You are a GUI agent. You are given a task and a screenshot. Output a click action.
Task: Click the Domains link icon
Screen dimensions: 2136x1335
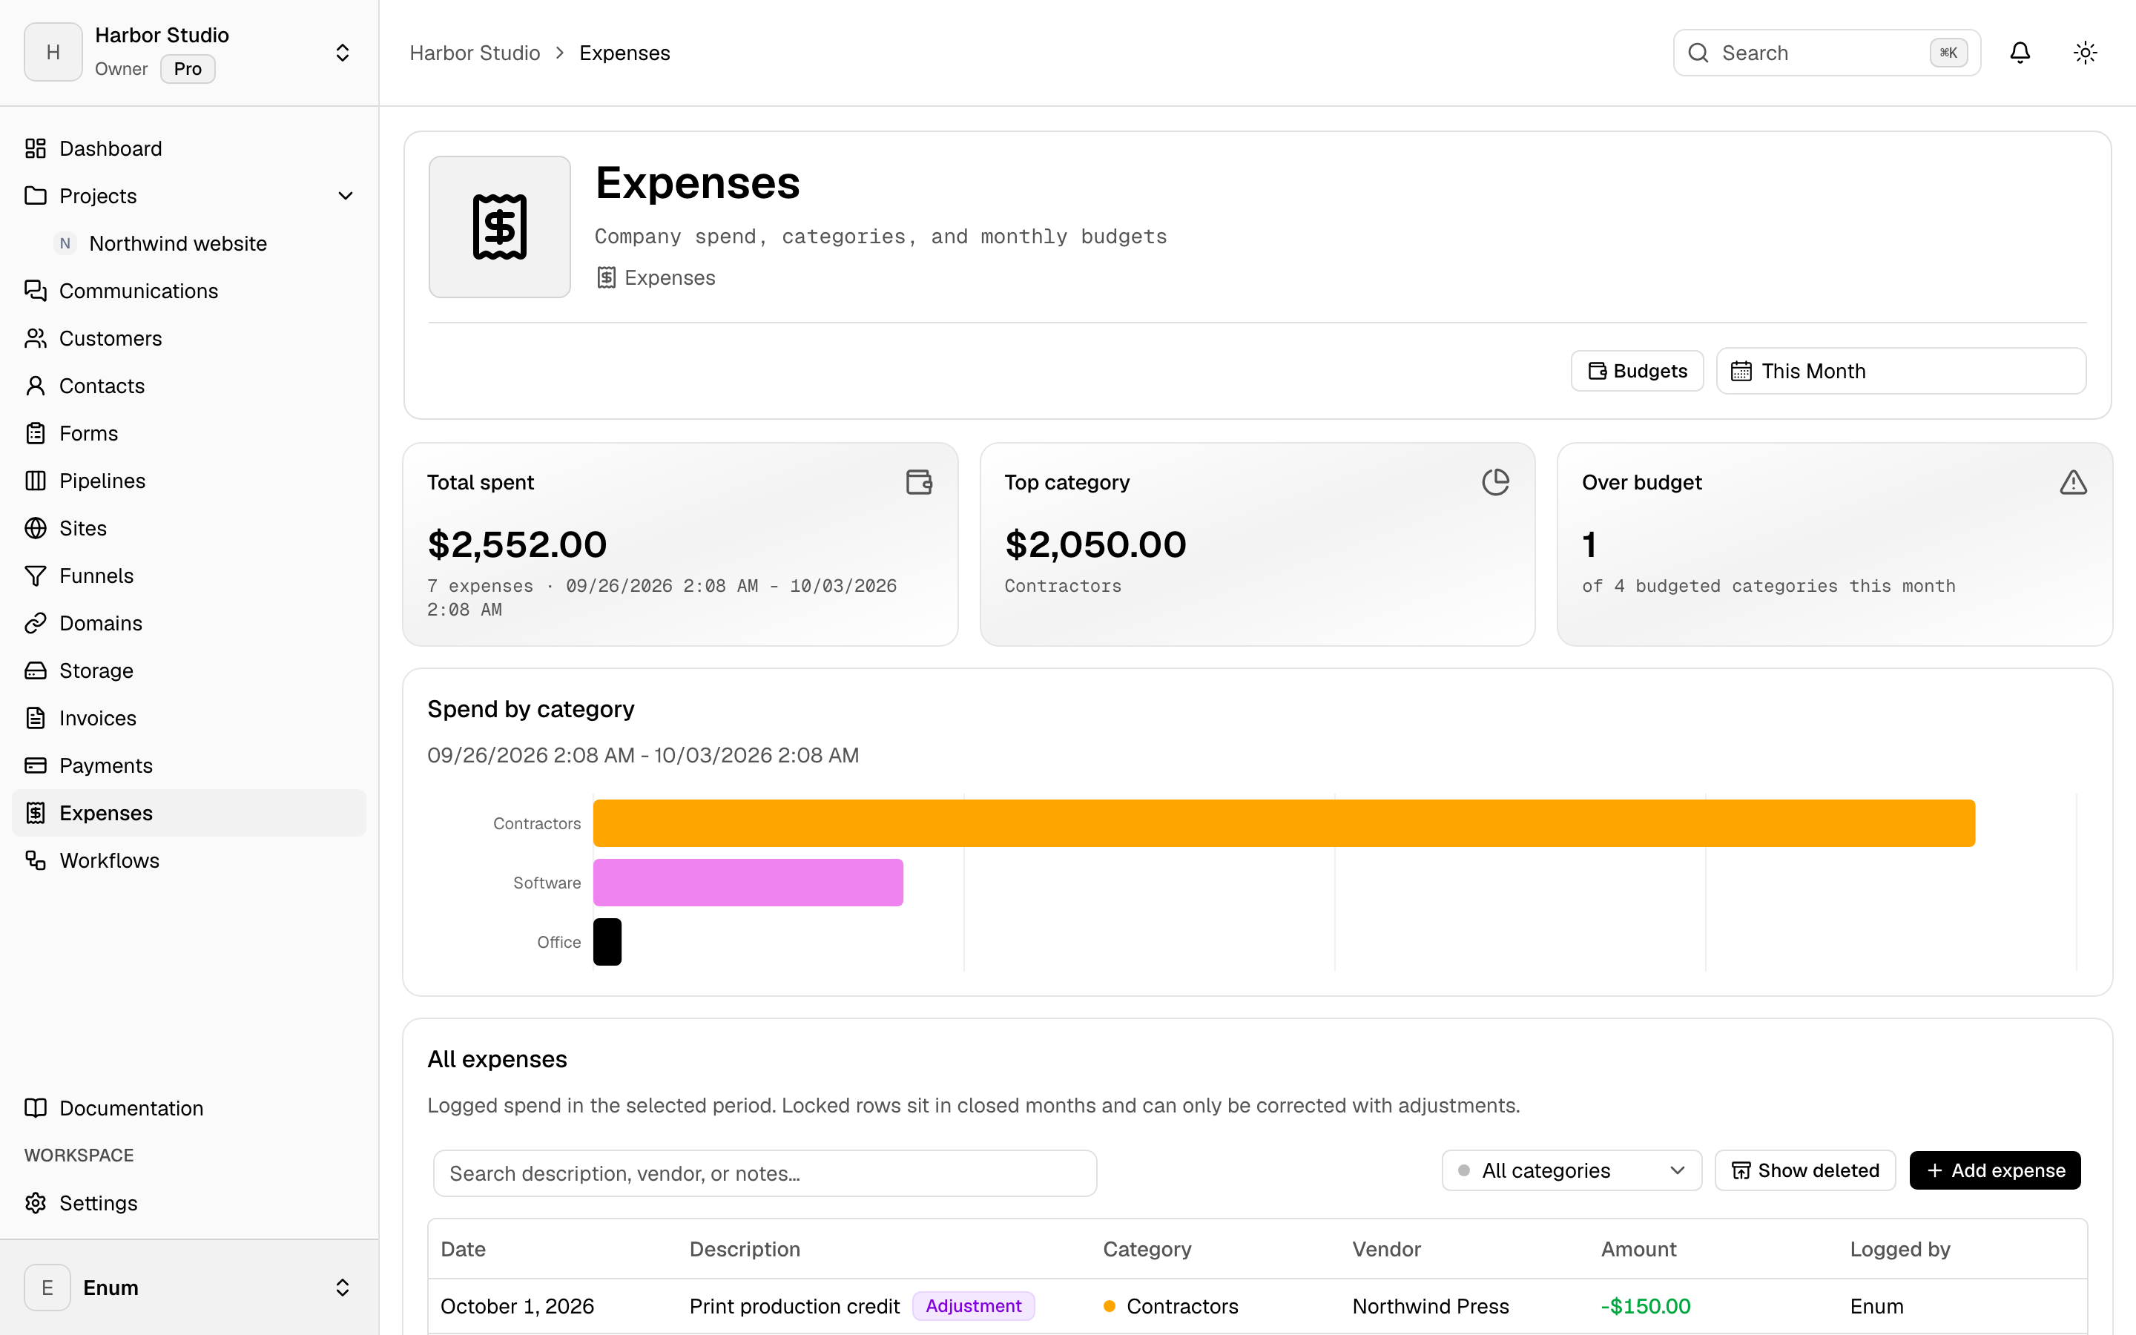[36, 623]
